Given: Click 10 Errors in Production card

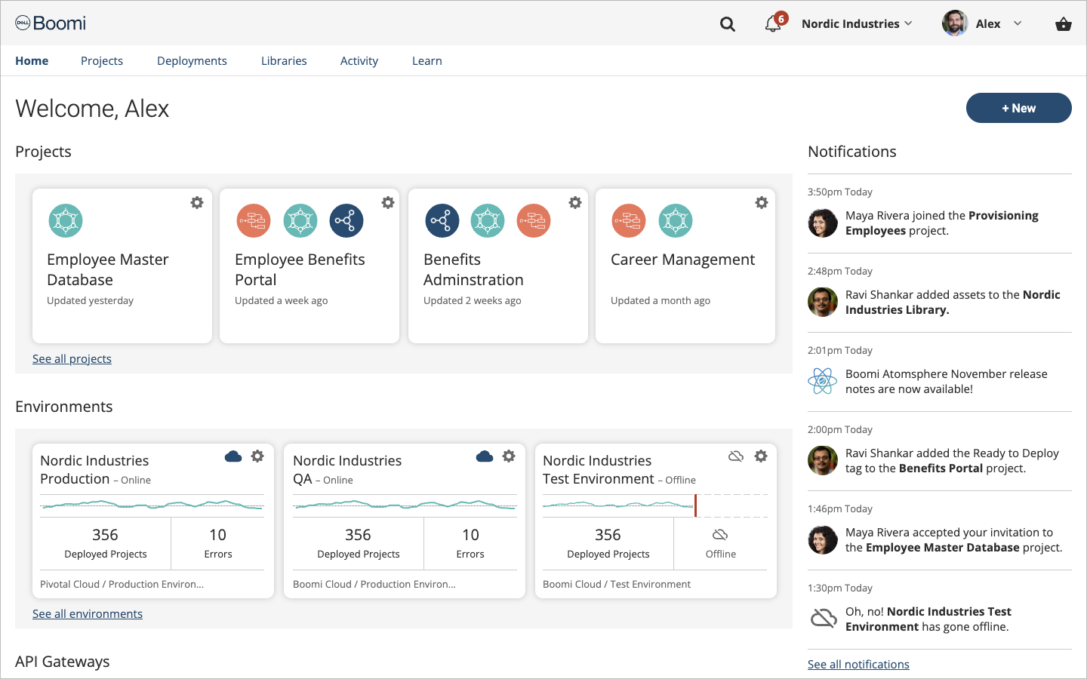Looking at the screenshot, I should tap(218, 543).
